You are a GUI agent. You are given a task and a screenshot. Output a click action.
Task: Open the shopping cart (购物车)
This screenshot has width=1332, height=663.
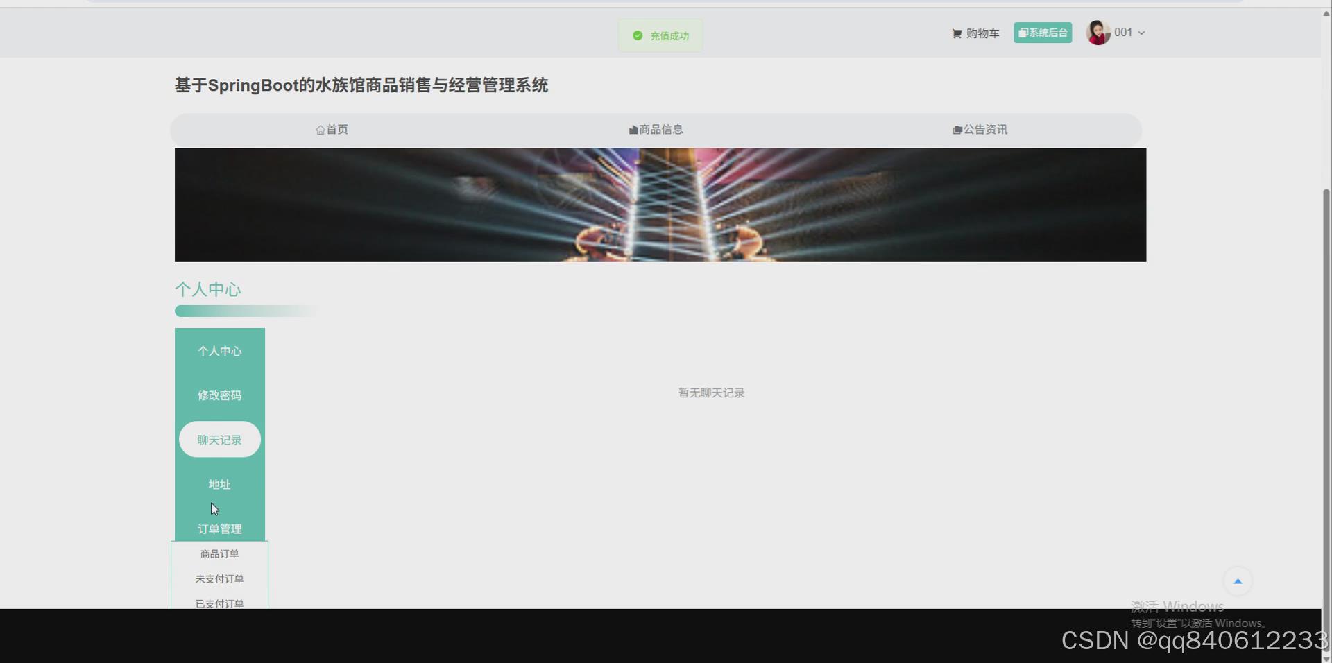(975, 33)
